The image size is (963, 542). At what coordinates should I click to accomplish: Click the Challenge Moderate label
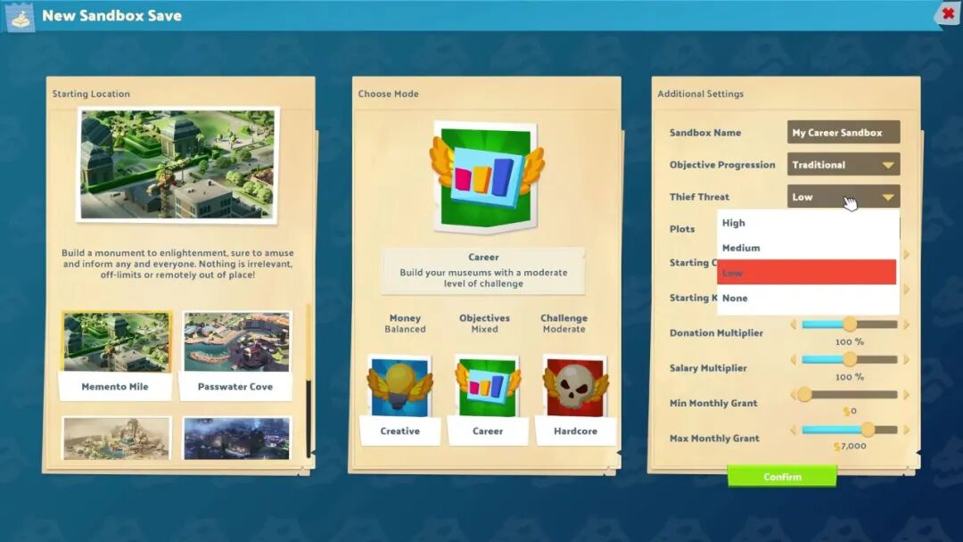(564, 324)
